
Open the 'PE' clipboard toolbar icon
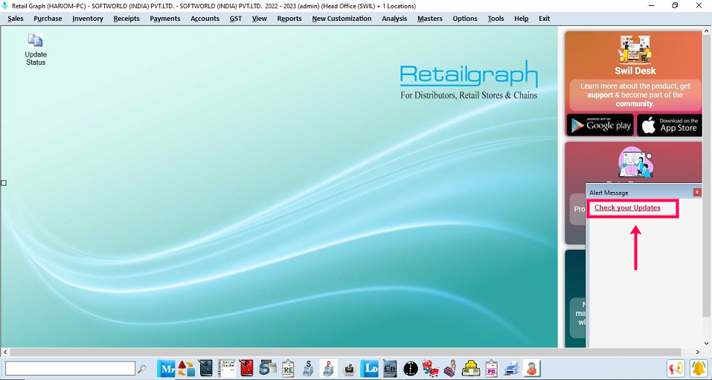(491, 368)
